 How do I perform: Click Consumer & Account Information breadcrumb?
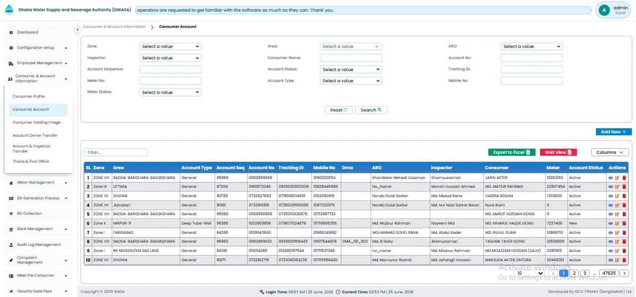114,27
